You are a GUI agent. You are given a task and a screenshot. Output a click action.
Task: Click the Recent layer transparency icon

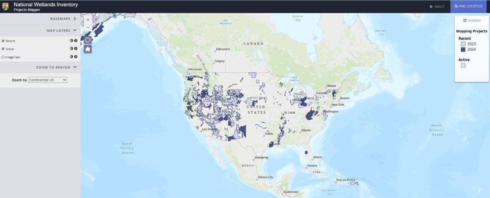click(x=71, y=41)
